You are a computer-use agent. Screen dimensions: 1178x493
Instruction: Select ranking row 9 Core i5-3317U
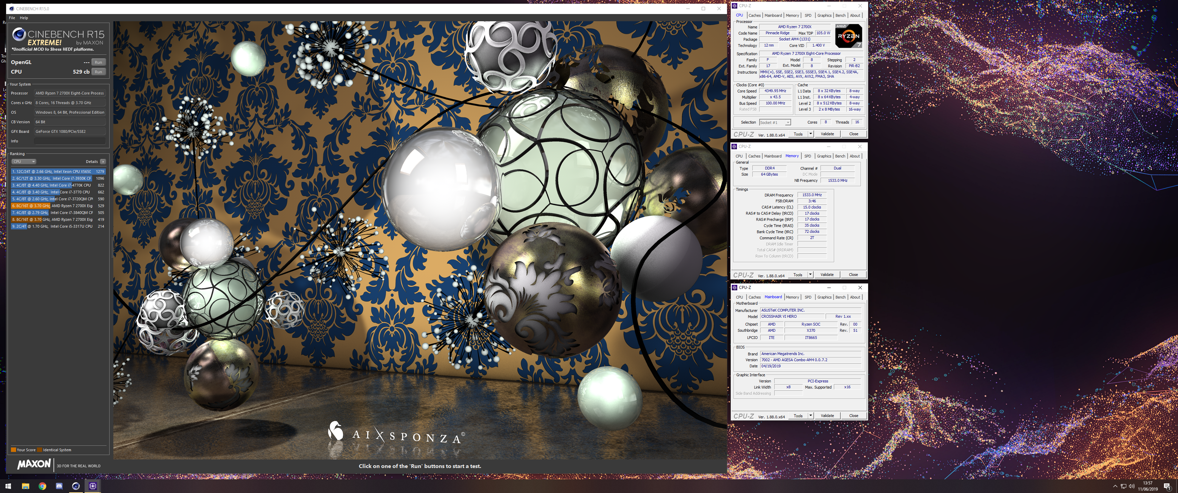[58, 226]
